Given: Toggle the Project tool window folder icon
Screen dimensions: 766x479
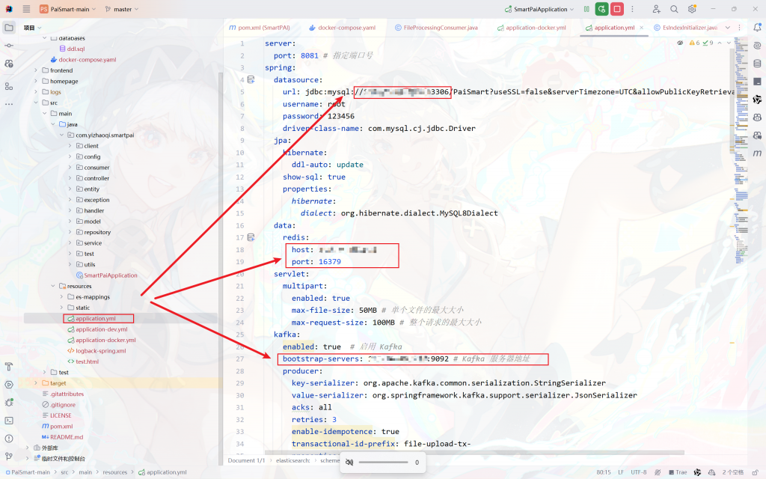Looking at the screenshot, I should [9, 28].
